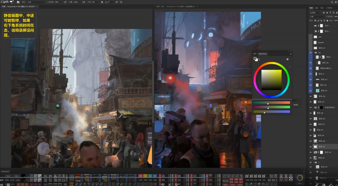Open the smoothing 0% dropdown arrow
The width and height of the screenshot is (338, 186).
[99, 2]
